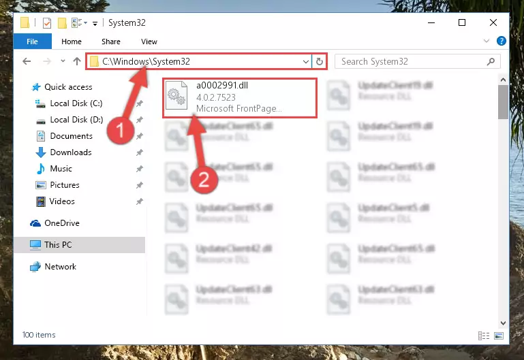The height and width of the screenshot is (360, 524).
Task: Click the vertical scrollbar thumb
Action: point(503,102)
